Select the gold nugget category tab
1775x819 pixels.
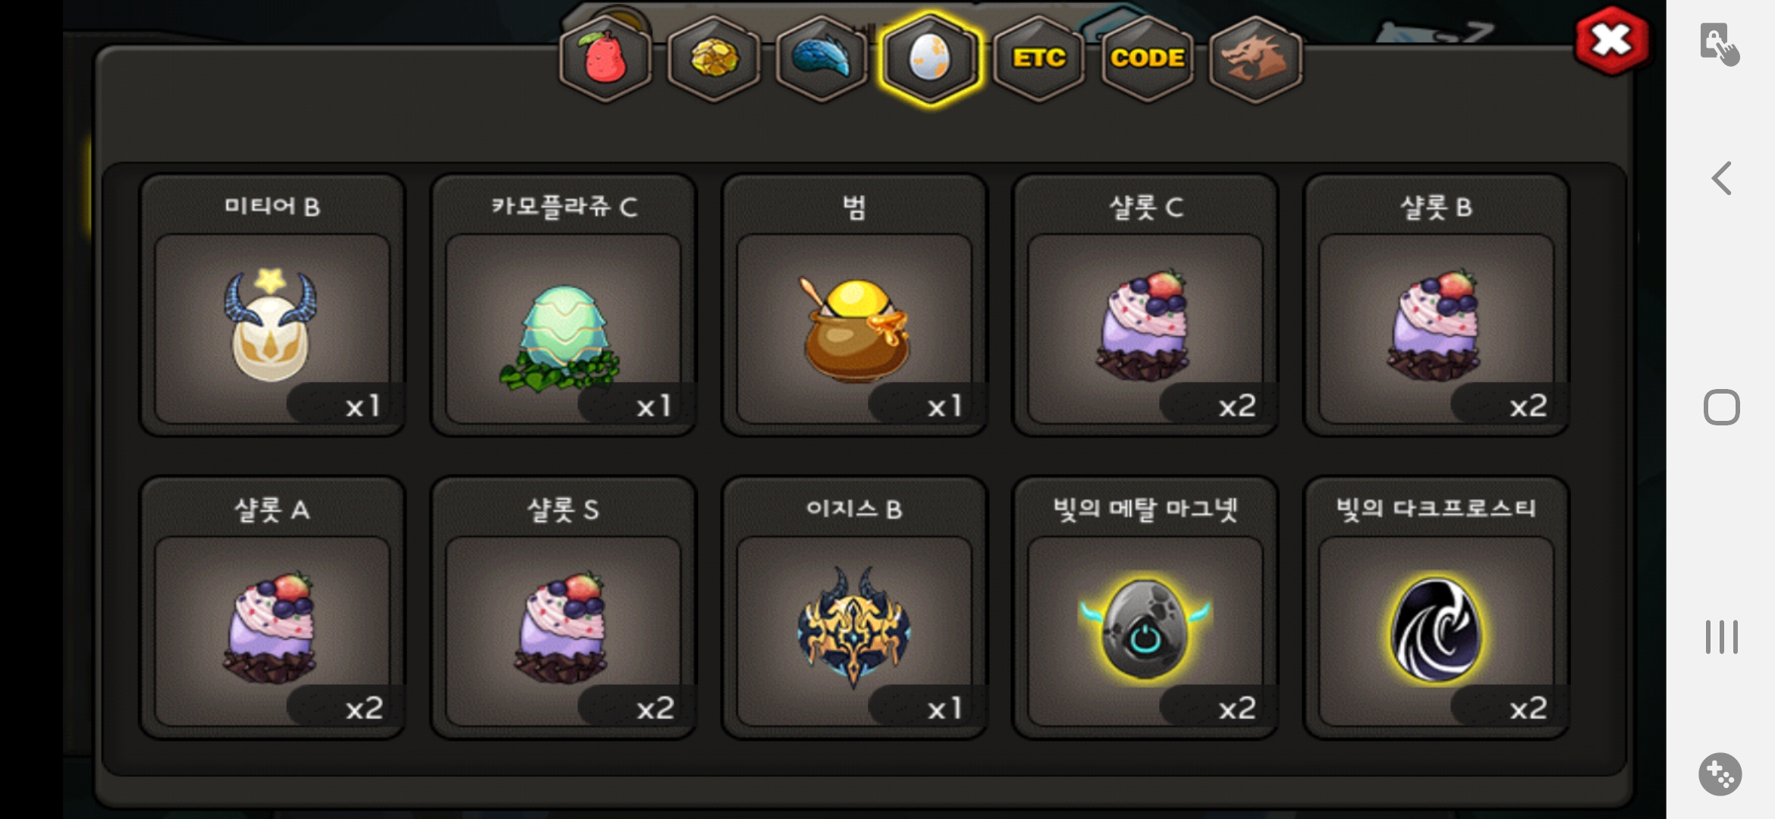(714, 58)
